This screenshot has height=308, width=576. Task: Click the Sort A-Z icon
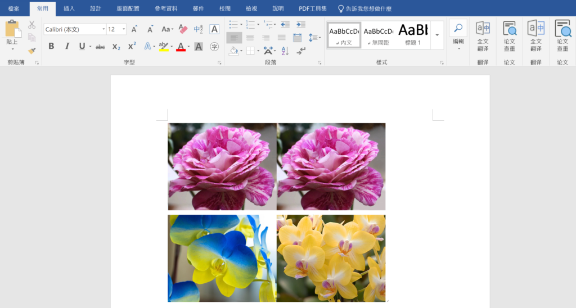pos(285,51)
